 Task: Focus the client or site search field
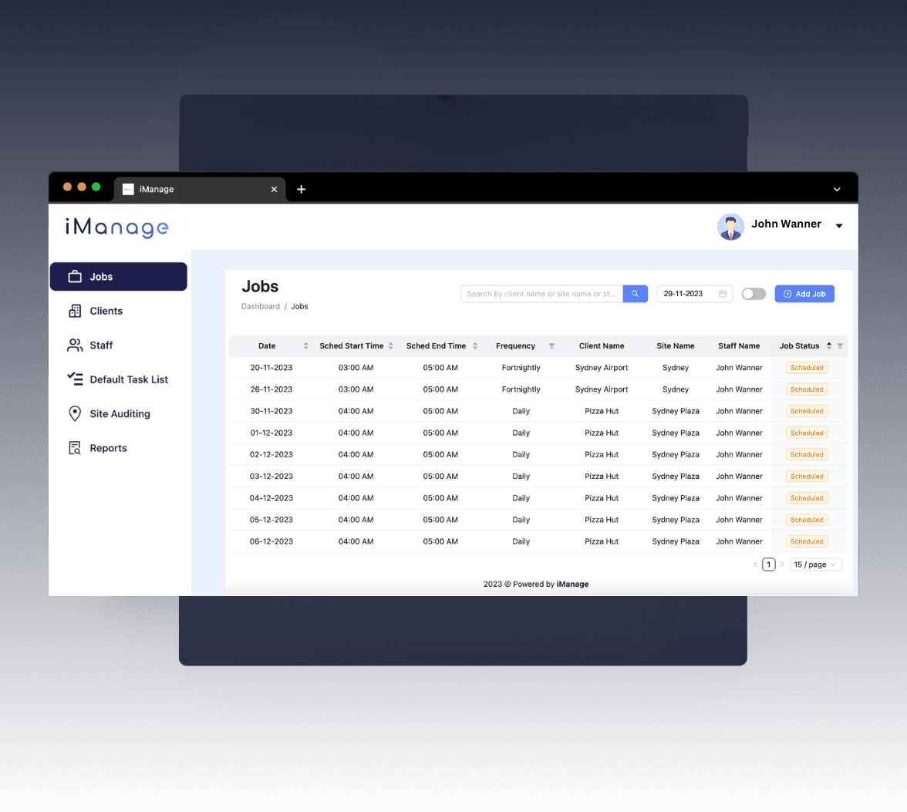tap(541, 294)
